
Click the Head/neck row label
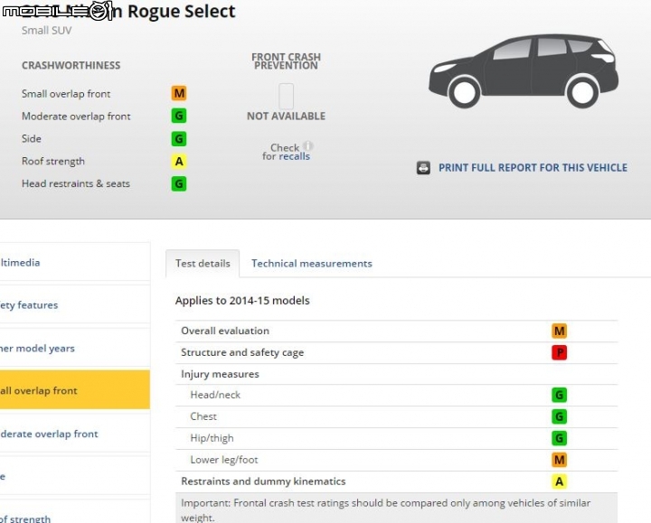pos(215,395)
